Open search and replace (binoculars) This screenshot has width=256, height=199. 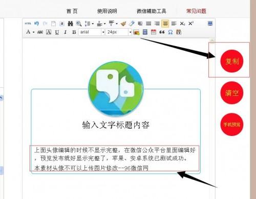pos(70,24)
